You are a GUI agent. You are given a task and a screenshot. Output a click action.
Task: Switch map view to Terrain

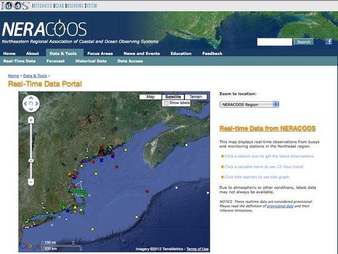coord(195,97)
